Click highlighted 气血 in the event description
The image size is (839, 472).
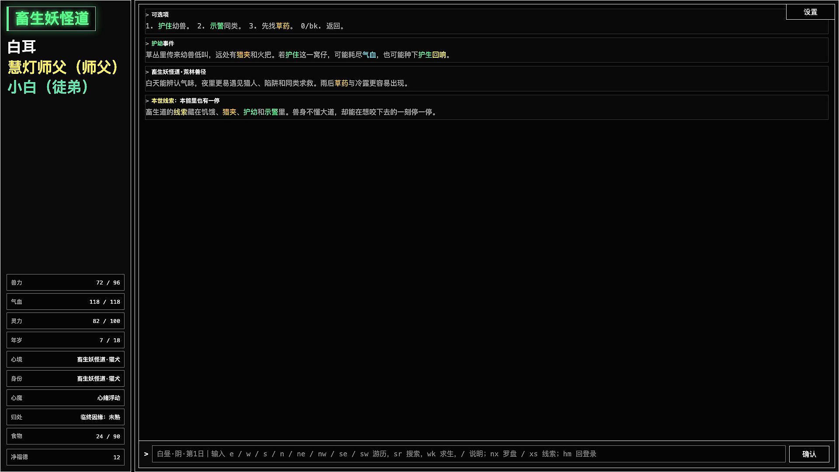coord(369,55)
